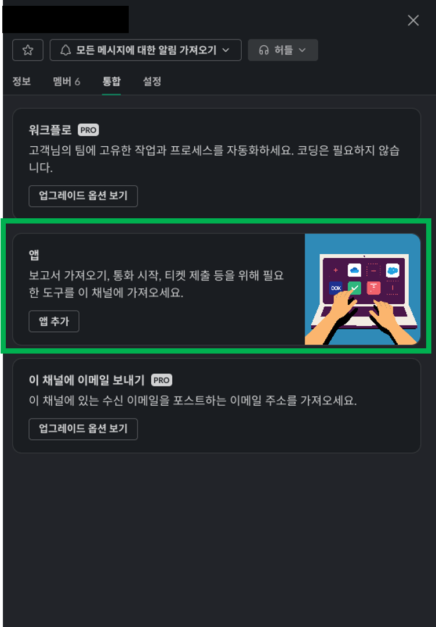Switch to the 정보 tab

pyautogui.click(x=21, y=82)
